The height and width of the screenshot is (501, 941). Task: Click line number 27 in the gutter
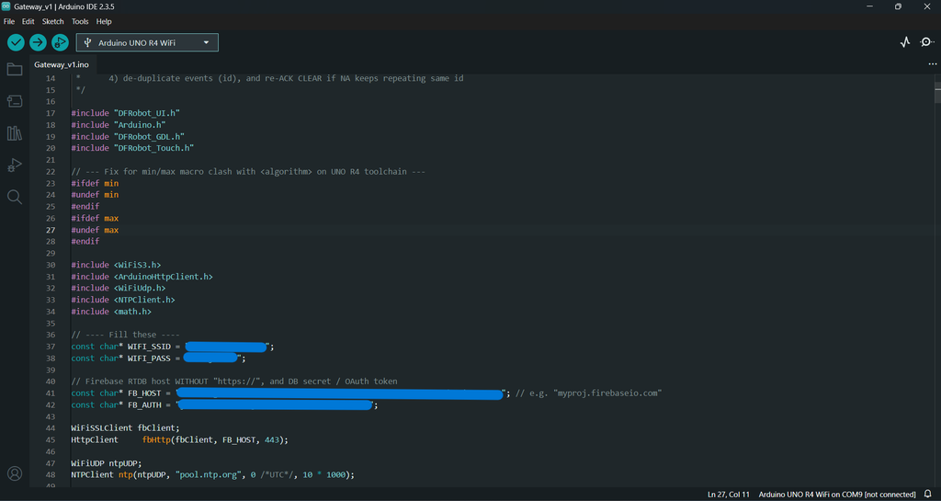51,230
